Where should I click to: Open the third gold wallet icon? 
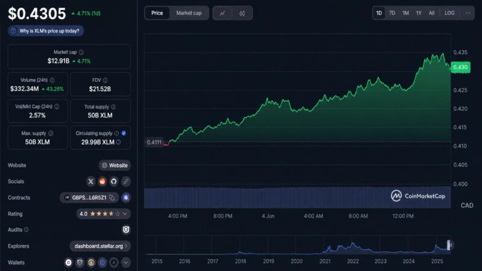91,263
